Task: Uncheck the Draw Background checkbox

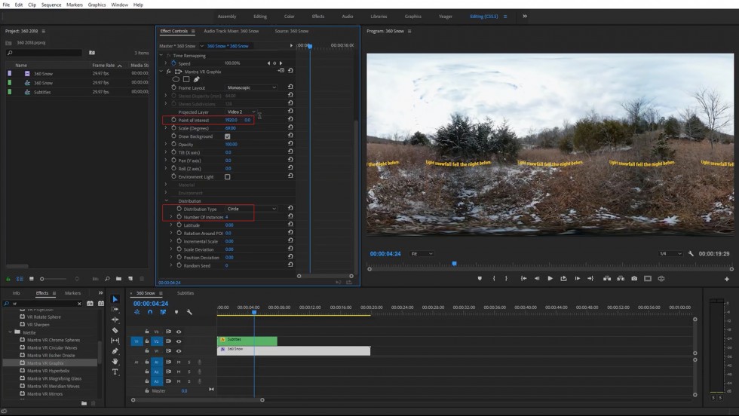Action: point(227,136)
